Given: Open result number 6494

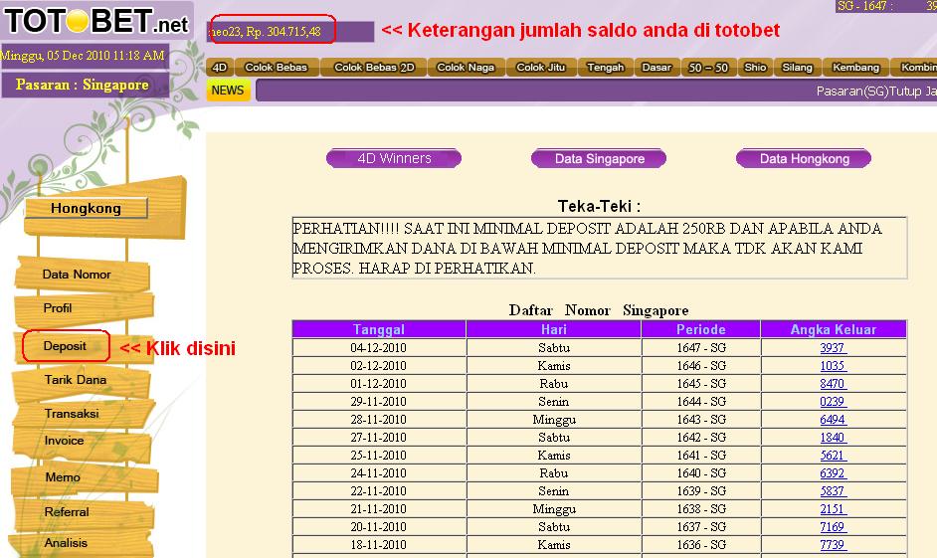Looking at the screenshot, I should point(833,420).
